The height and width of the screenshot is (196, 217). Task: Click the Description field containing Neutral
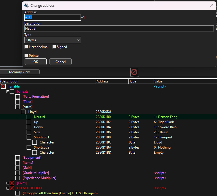pyautogui.click(x=119, y=29)
